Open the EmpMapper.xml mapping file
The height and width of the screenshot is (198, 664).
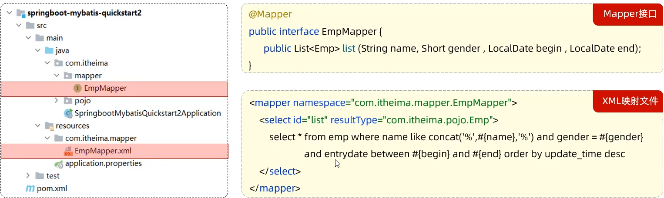tap(103, 151)
